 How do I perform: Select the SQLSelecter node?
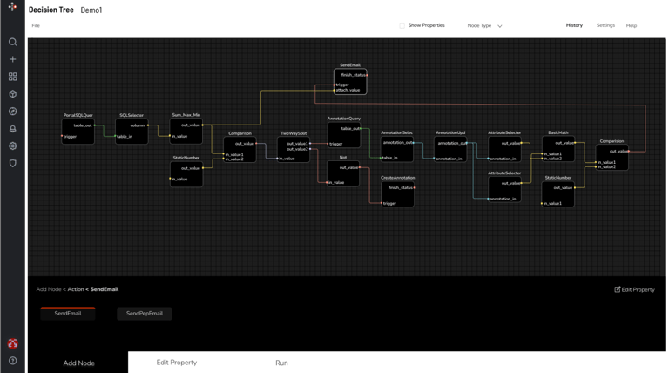pos(132,131)
